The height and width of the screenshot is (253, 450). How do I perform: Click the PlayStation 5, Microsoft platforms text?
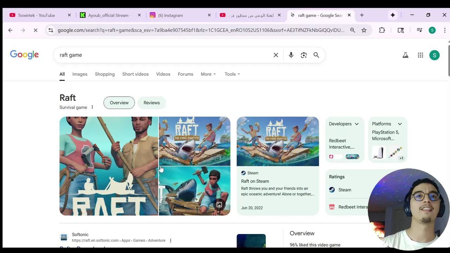pyautogui.click(x=385, y=135)
